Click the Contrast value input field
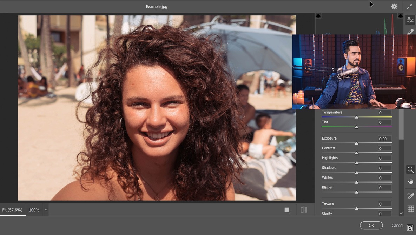416x235 pixels. click(385, 149)
